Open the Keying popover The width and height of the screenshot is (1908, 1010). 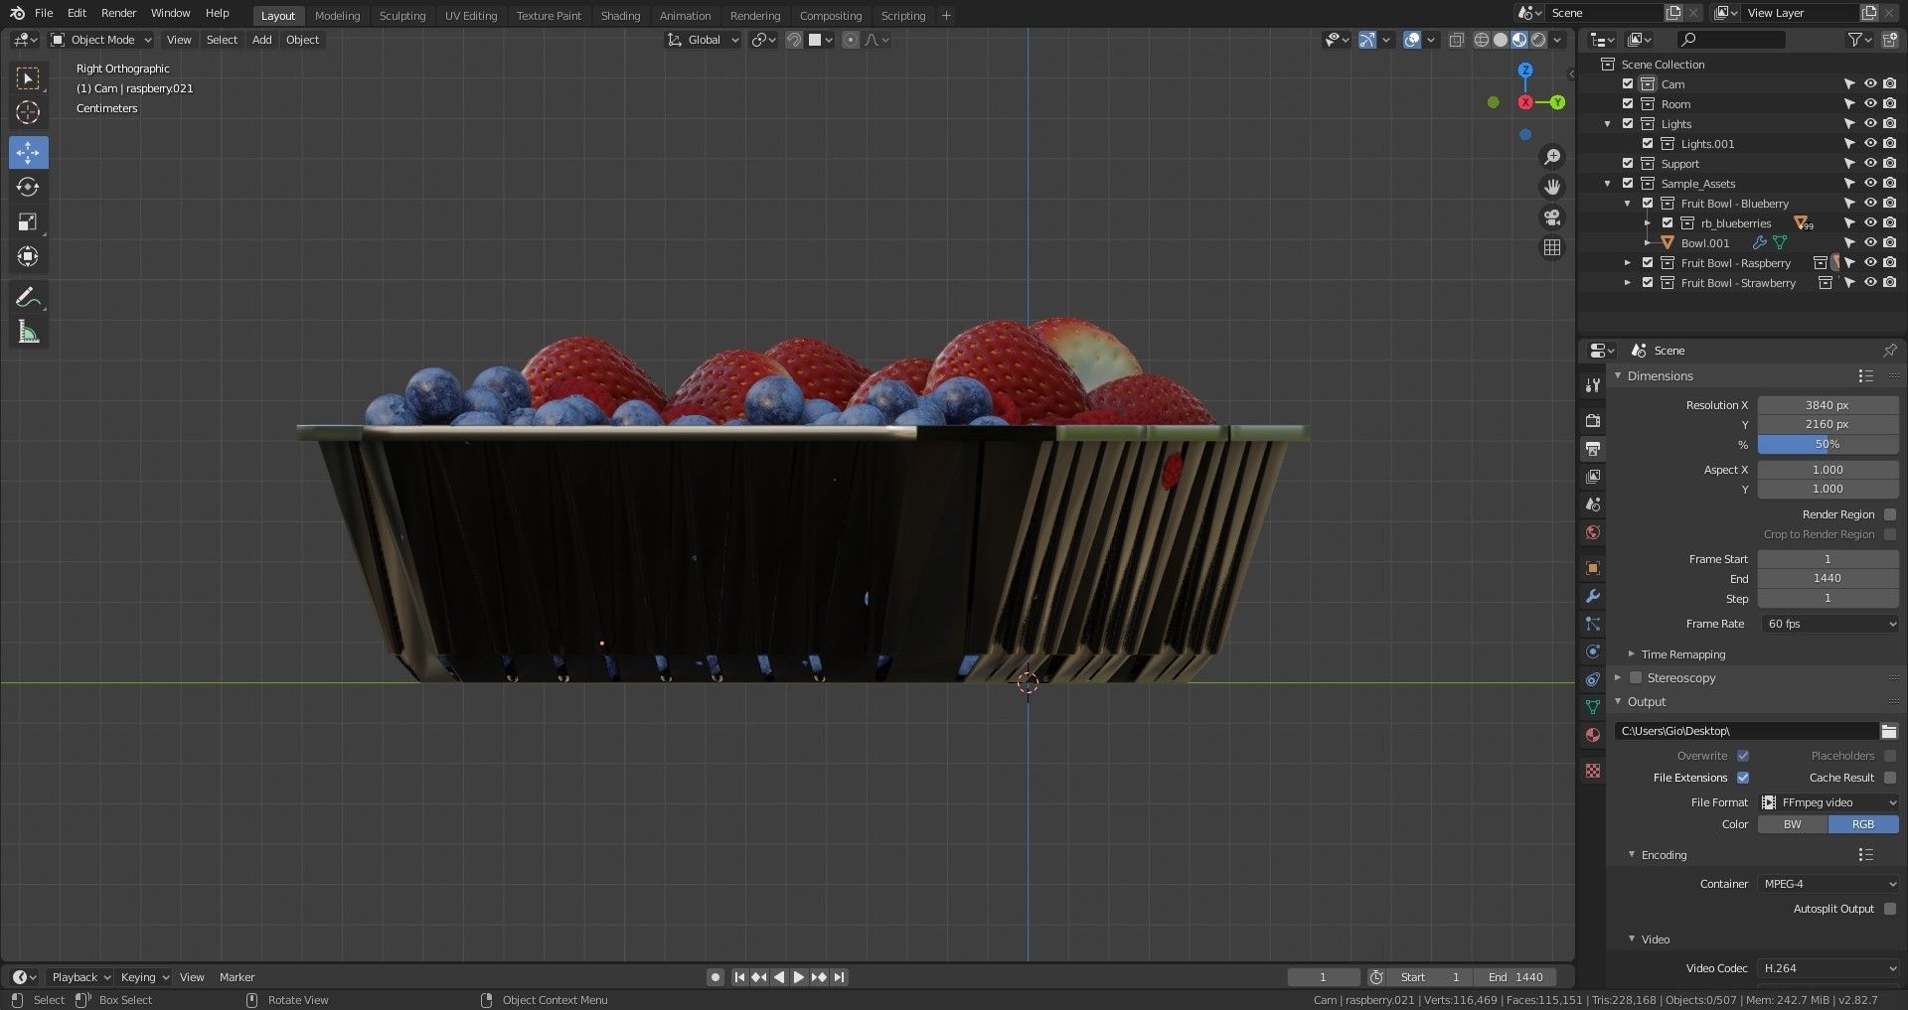tap(144, 977)
